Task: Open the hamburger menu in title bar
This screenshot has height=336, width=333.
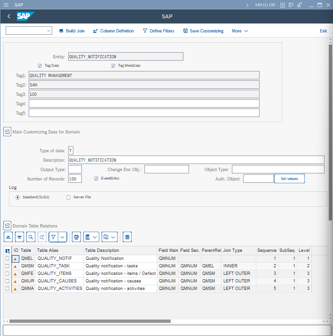Action: (6, 5)
